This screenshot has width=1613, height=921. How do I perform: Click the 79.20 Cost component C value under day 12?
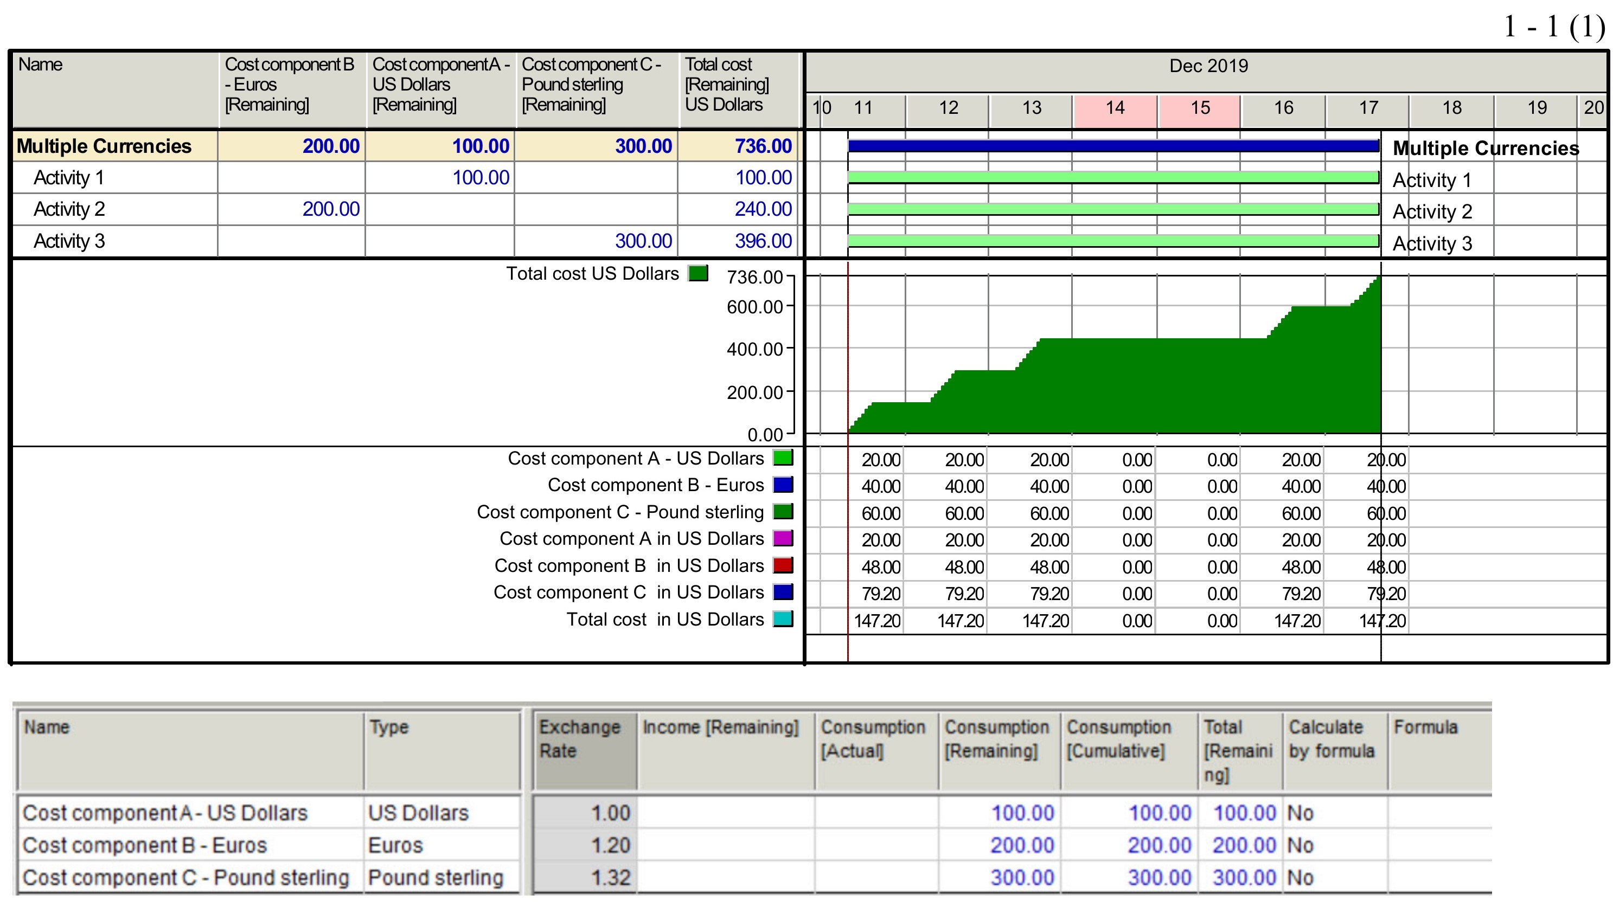pos(964,594)
